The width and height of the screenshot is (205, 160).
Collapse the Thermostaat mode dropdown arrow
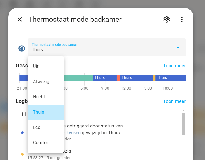pos(178,47)
